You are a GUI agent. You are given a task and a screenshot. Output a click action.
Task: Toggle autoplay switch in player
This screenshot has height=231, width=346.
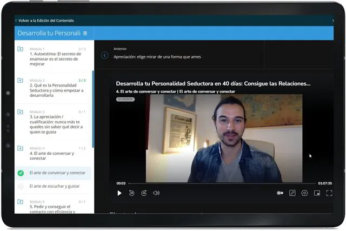[x=280, y=193]
